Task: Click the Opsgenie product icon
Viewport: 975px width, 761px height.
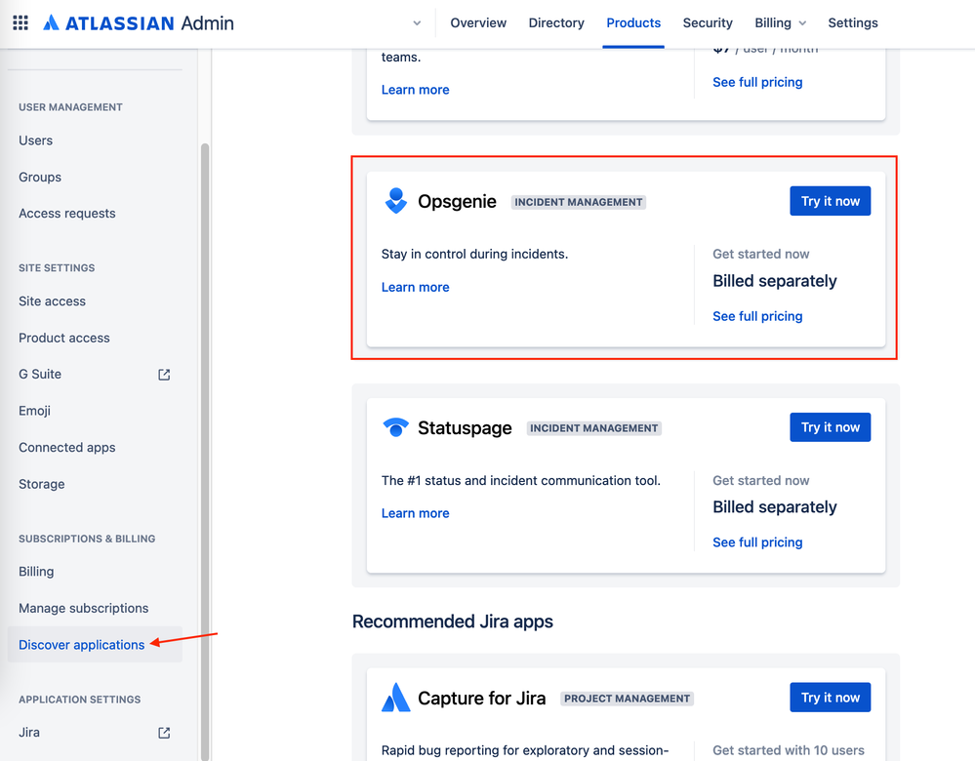Action: (x=396, y=201)
